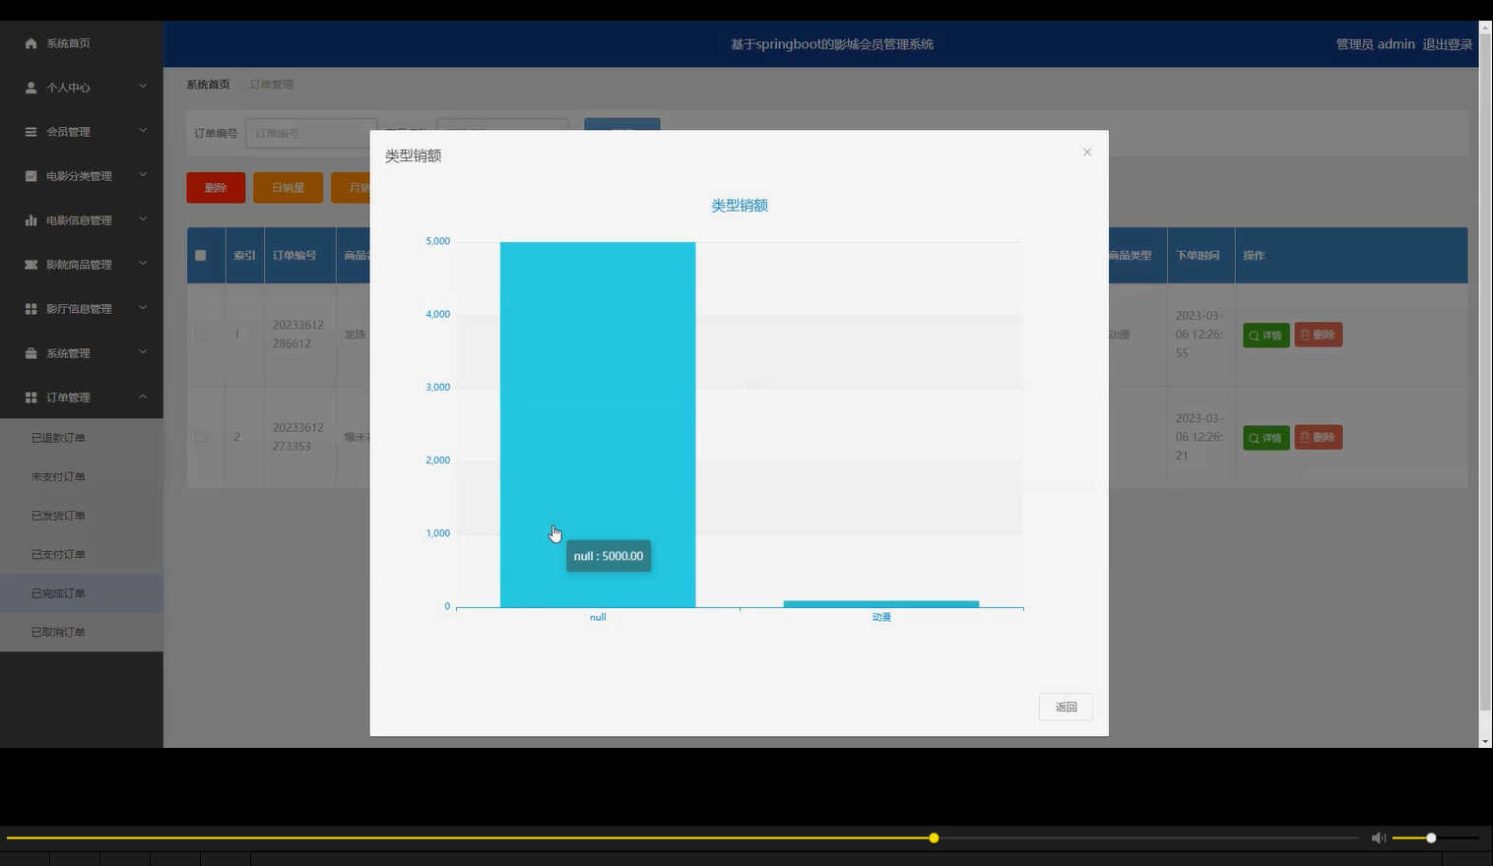The width and height of the screenshot is (1493, 866).
Task: Expand the 电影分类管理 chevron
Action: (x=143, y=175)
